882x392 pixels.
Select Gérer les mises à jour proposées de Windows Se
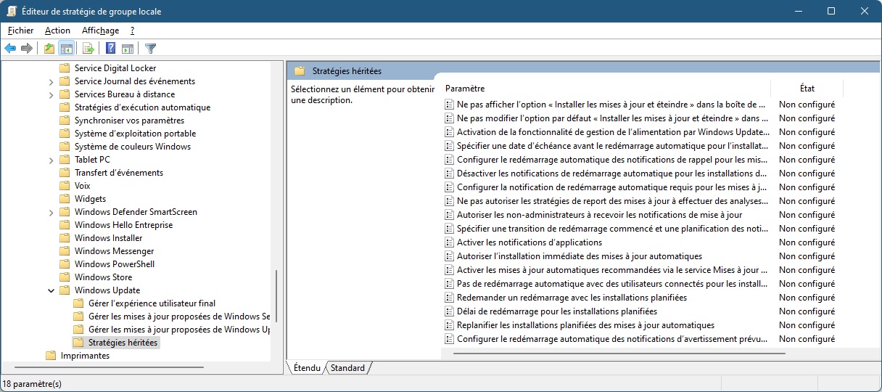178,317
